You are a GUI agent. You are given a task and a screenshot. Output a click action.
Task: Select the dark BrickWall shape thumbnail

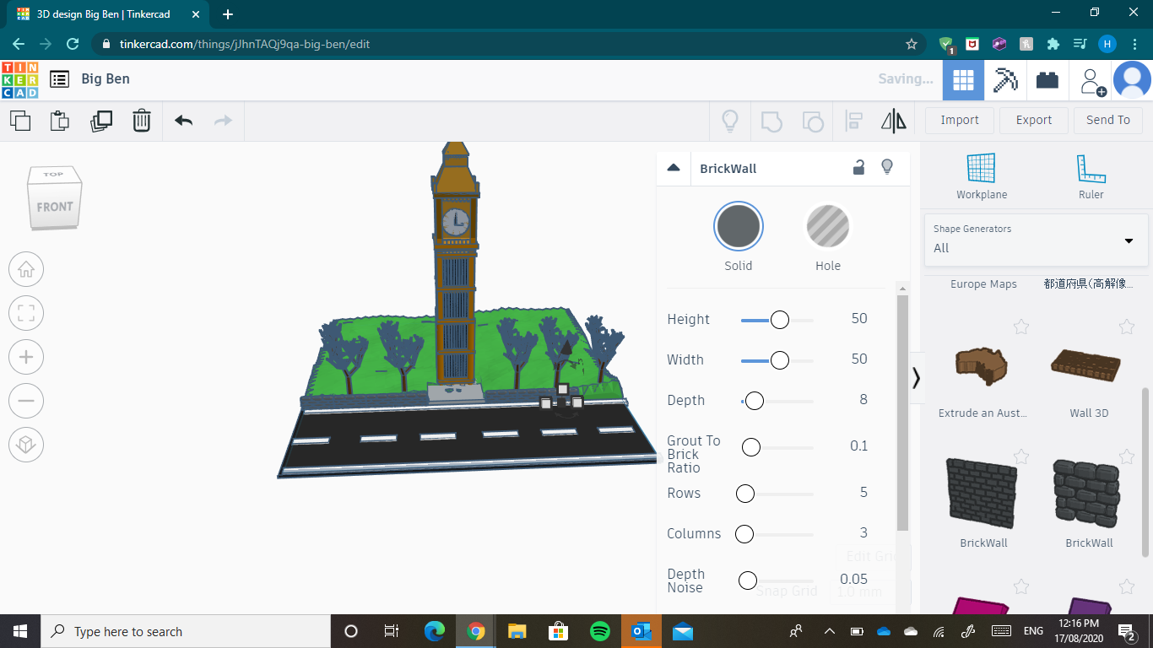983,493
